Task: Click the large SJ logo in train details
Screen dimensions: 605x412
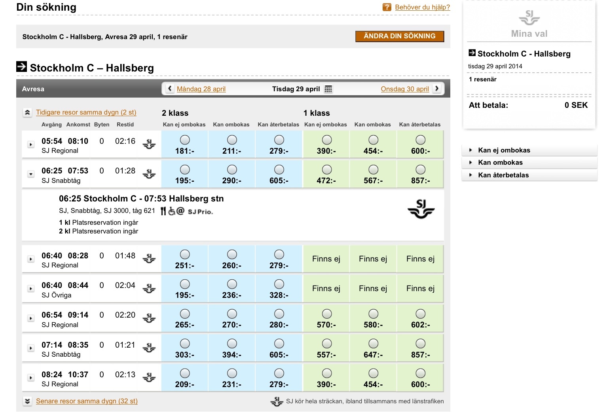Action: point(421,209)
